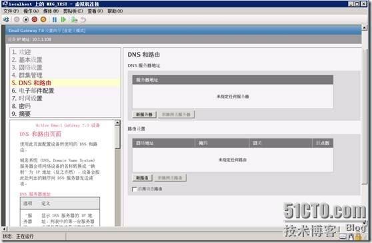This screenshot has height=243, width=372.
Task: Open the 帮助(H) menu
Action: (115, 11)
